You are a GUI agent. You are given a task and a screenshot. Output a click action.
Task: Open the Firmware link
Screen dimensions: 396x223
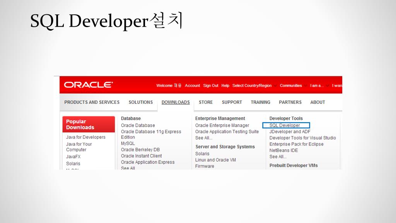point(205,166)
